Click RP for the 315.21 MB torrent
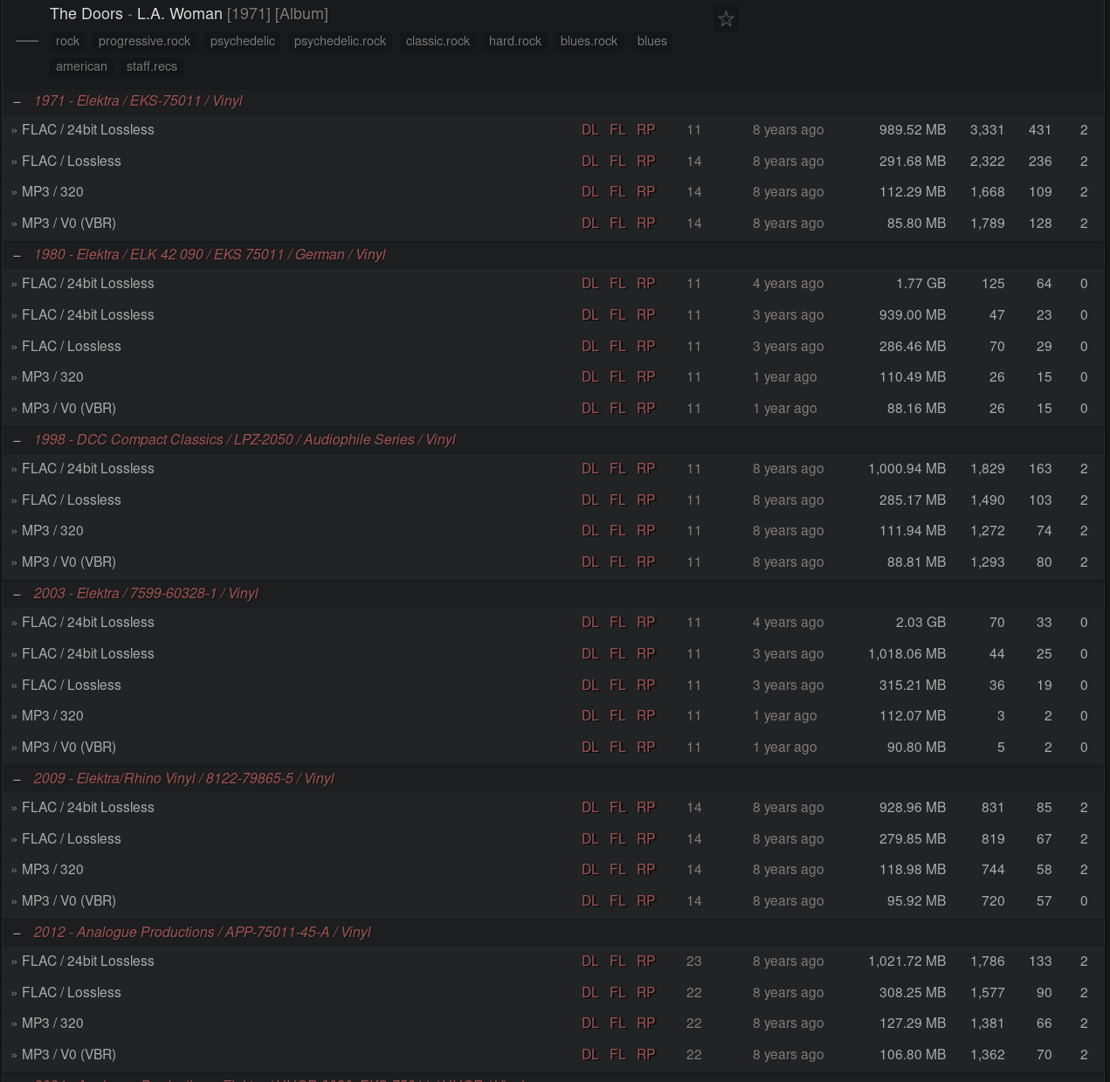1110x1082 pixels. (x=645, y=685)
